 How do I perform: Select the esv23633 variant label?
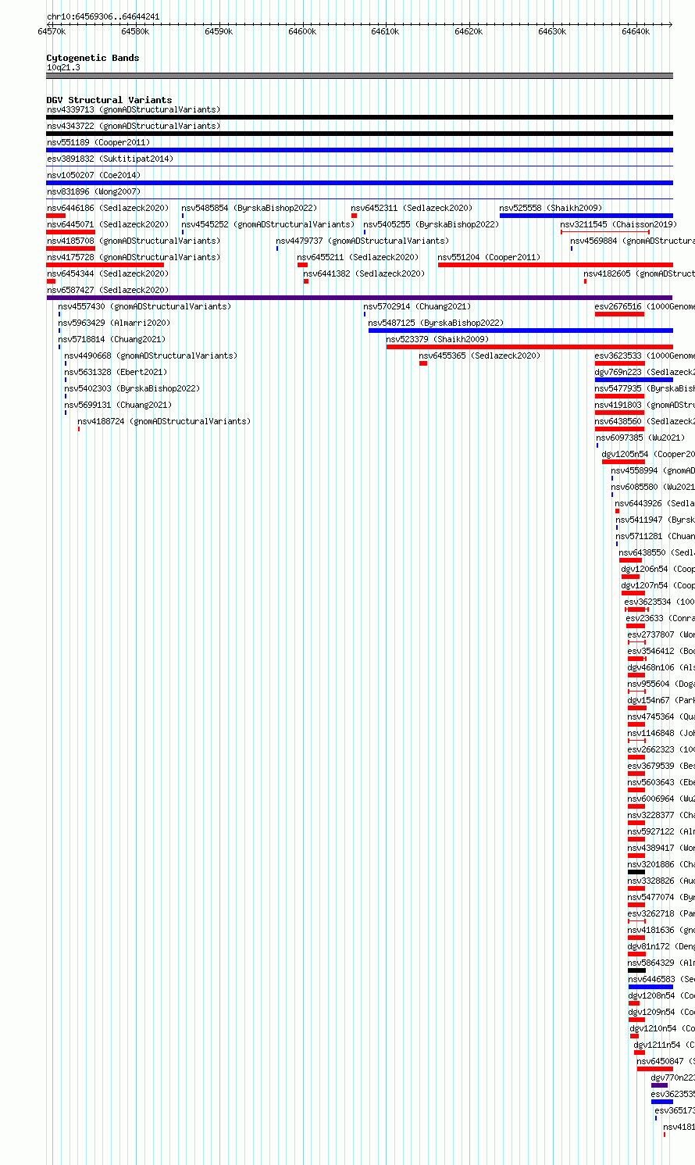click(661, 618)
